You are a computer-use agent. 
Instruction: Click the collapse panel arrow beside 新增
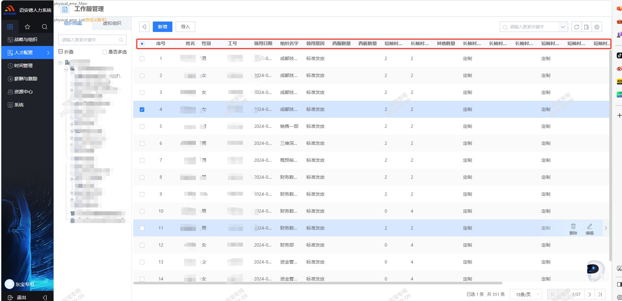[x=144, y=27]
